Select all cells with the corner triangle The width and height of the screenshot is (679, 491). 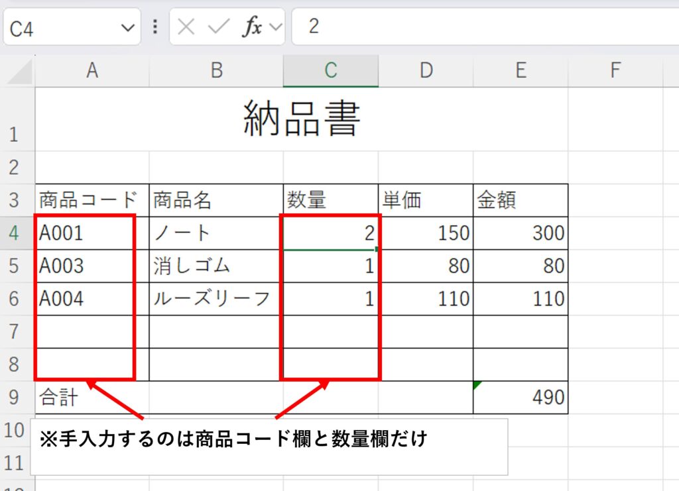(x=19, y=72)
